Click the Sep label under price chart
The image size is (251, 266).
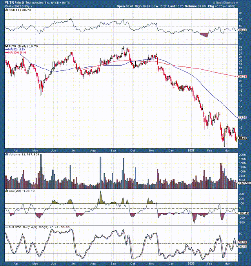(x=113, y=150)
